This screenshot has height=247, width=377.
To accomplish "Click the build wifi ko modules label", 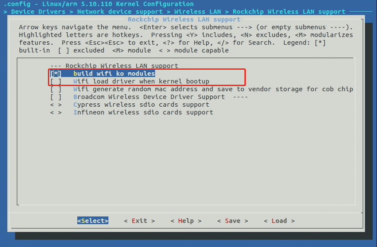I will 114,74.
